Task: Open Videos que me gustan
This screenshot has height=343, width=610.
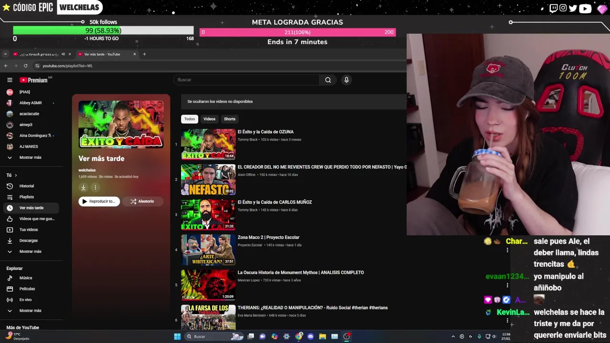Action: coord(31,219)
